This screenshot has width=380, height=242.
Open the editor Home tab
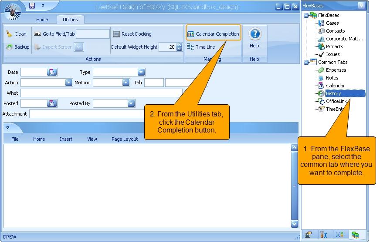[x=39, y=139]
